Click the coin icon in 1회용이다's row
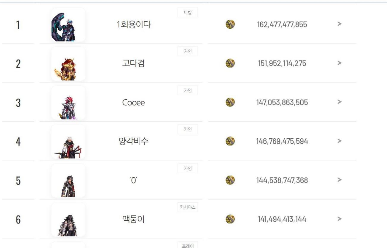Image resolution: width=387 pixels, height=248 pixels. [230, 24]
